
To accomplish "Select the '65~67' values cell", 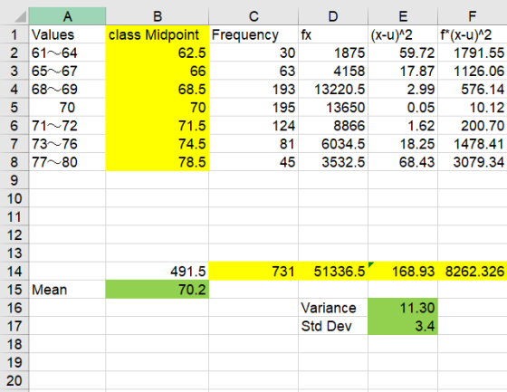I will coord(67,71).
